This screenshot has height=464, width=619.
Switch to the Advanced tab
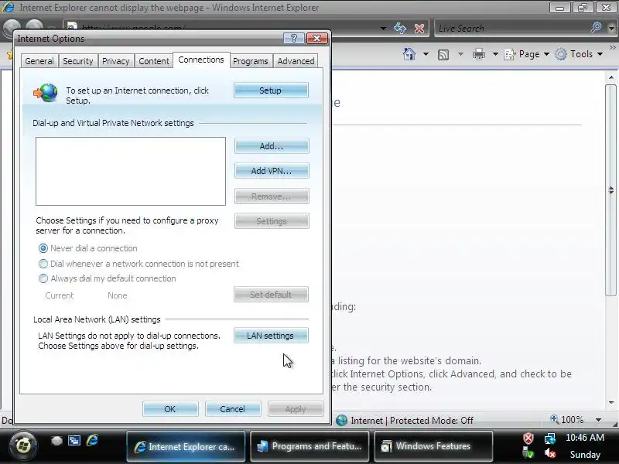click(x=296, y=61)
